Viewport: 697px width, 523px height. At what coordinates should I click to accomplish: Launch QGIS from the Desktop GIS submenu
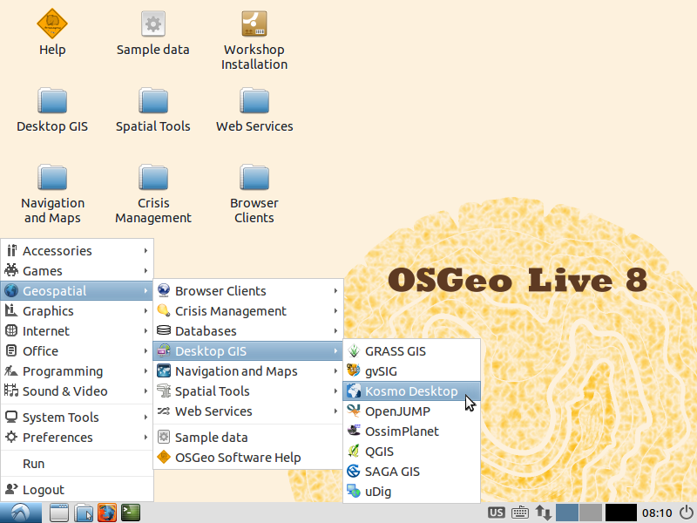pyautogui.click(x=411, y=452)
